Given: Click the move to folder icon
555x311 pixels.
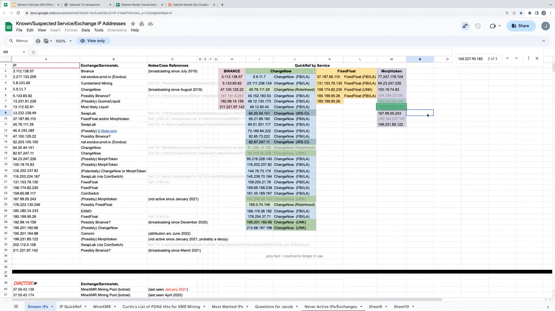Looking at the screenshot, I should coord(141,24).
